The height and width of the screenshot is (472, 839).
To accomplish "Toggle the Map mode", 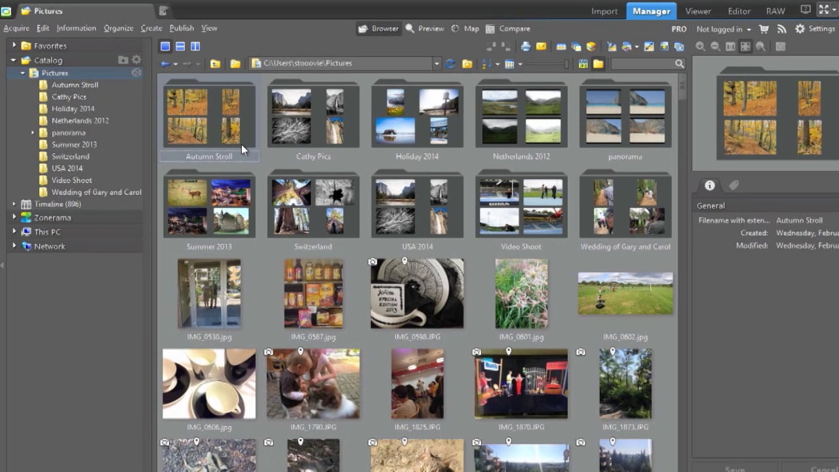I will tap(465, 29).
